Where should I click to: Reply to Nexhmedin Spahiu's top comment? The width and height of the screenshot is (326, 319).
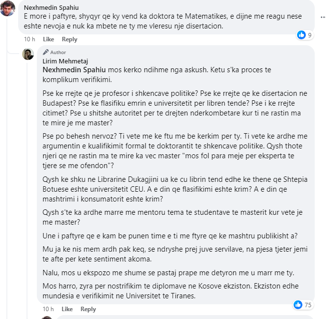pyautogui.click(x=70, y=39)
